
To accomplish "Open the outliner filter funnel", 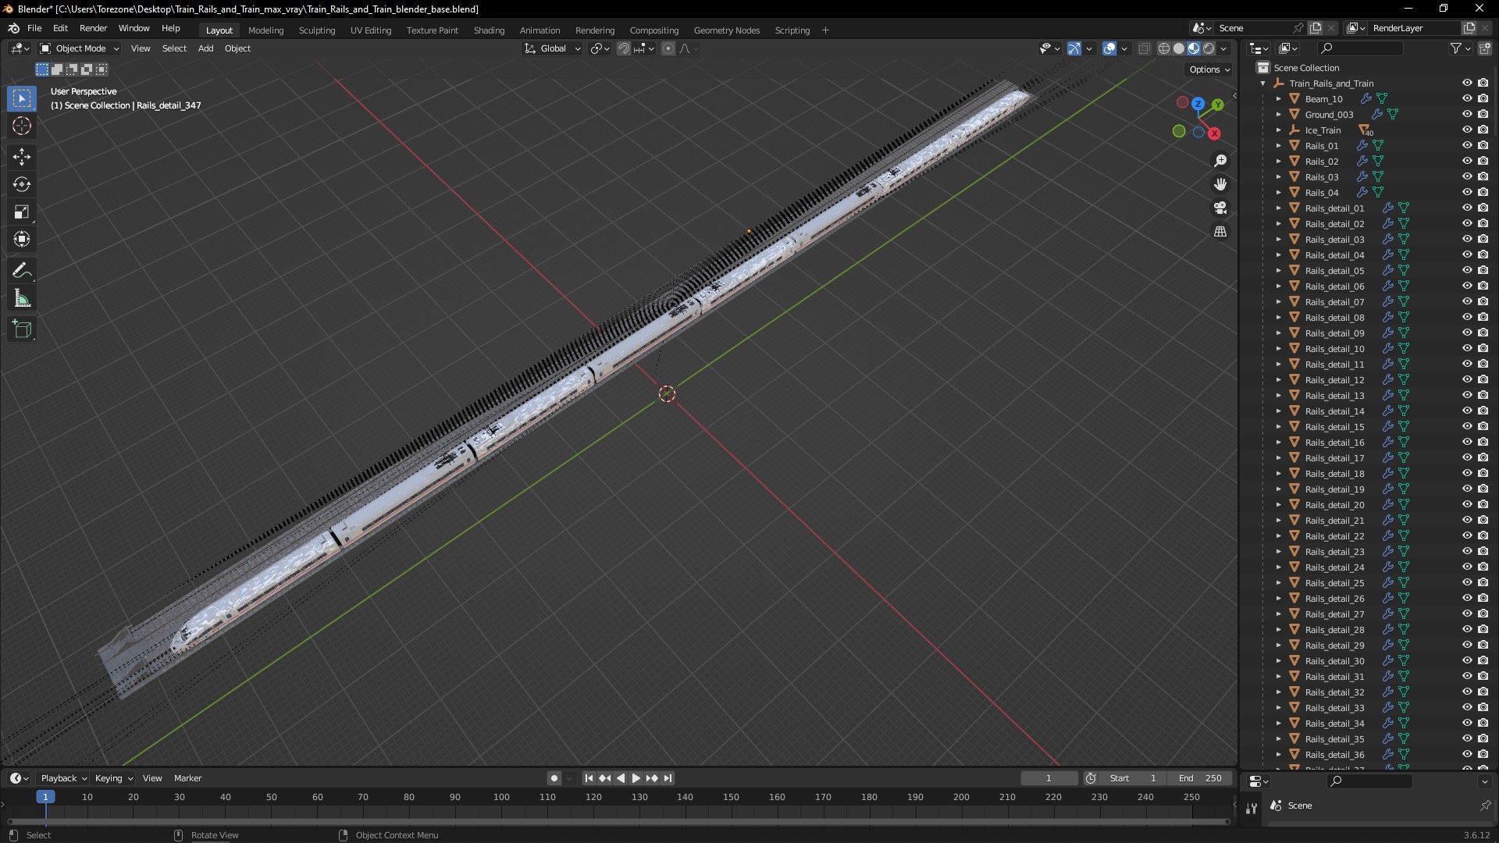I will (1456, 48).
